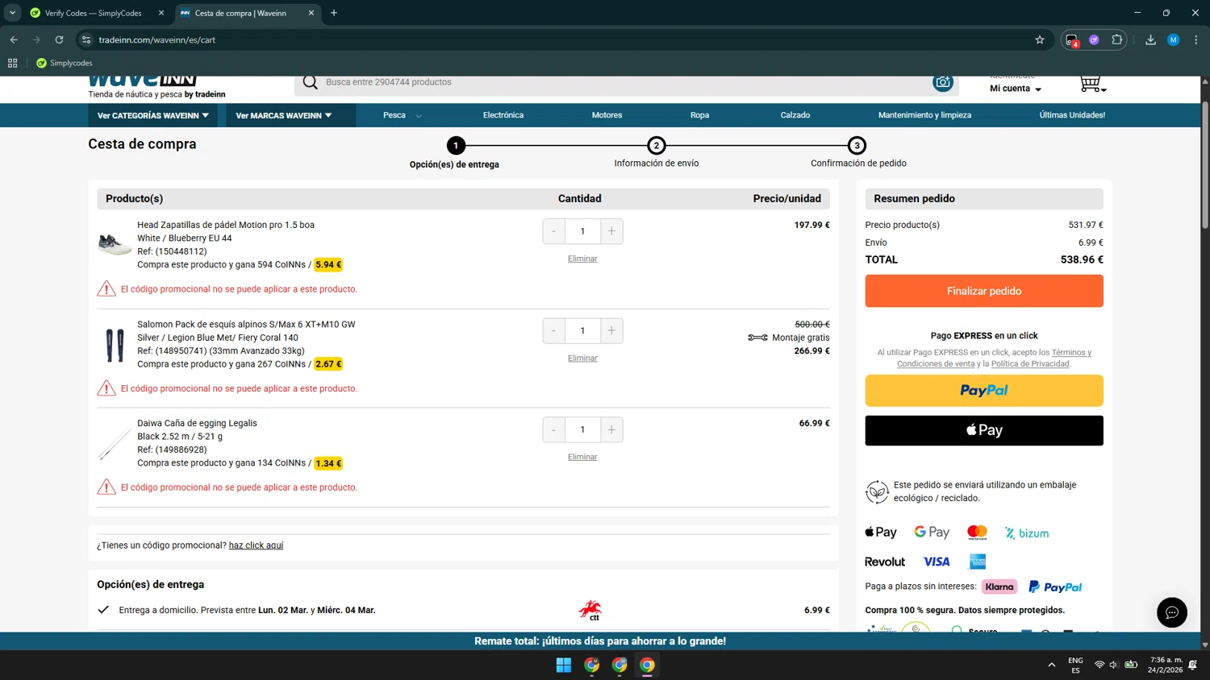Screen dimensions: 1210x680
Task: Bookmark this page with star icon
Action: (x=1040, y=39)
